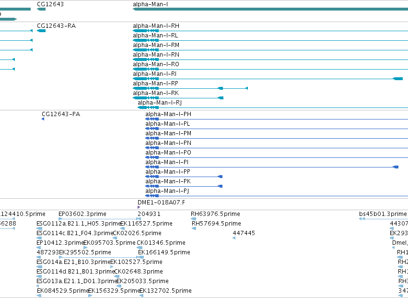Image resolution: width=408 pixels, height=298 pixels.
Task: Select the RH63976.5prime EST arrow
Action: (193, 219)
